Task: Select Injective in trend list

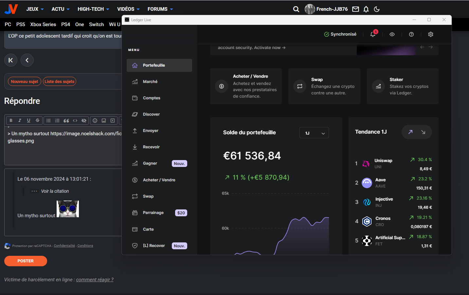Action: (x=393, y=202)
